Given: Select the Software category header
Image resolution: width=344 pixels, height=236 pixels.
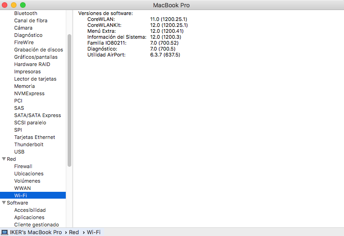Looking at the screenshot, I should click(x=17, y=203).
